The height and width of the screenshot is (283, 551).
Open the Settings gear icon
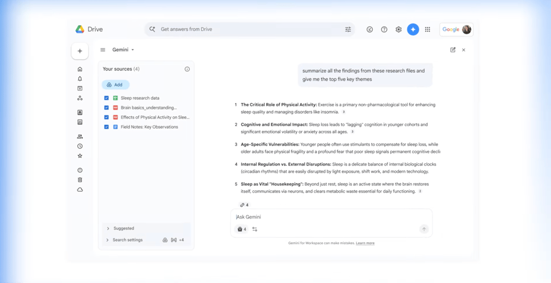pyautogui.click(x=399, y=30)
